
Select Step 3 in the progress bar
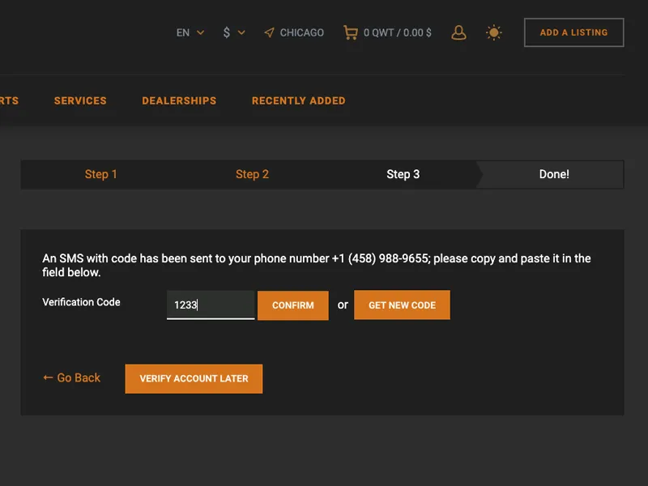pyautogui.click(x=403, y=174)
